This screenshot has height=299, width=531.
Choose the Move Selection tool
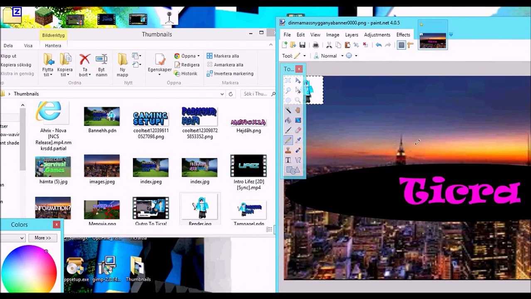(x=298, y=90)
